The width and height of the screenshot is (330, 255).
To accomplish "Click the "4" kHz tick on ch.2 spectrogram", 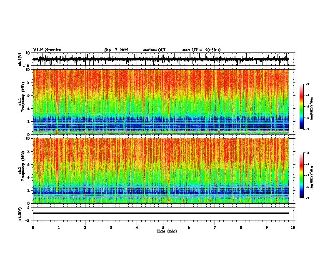I will tap(29, 177).
